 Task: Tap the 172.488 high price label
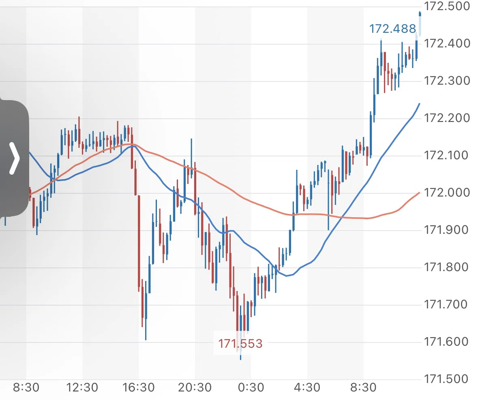coord(392,29)
